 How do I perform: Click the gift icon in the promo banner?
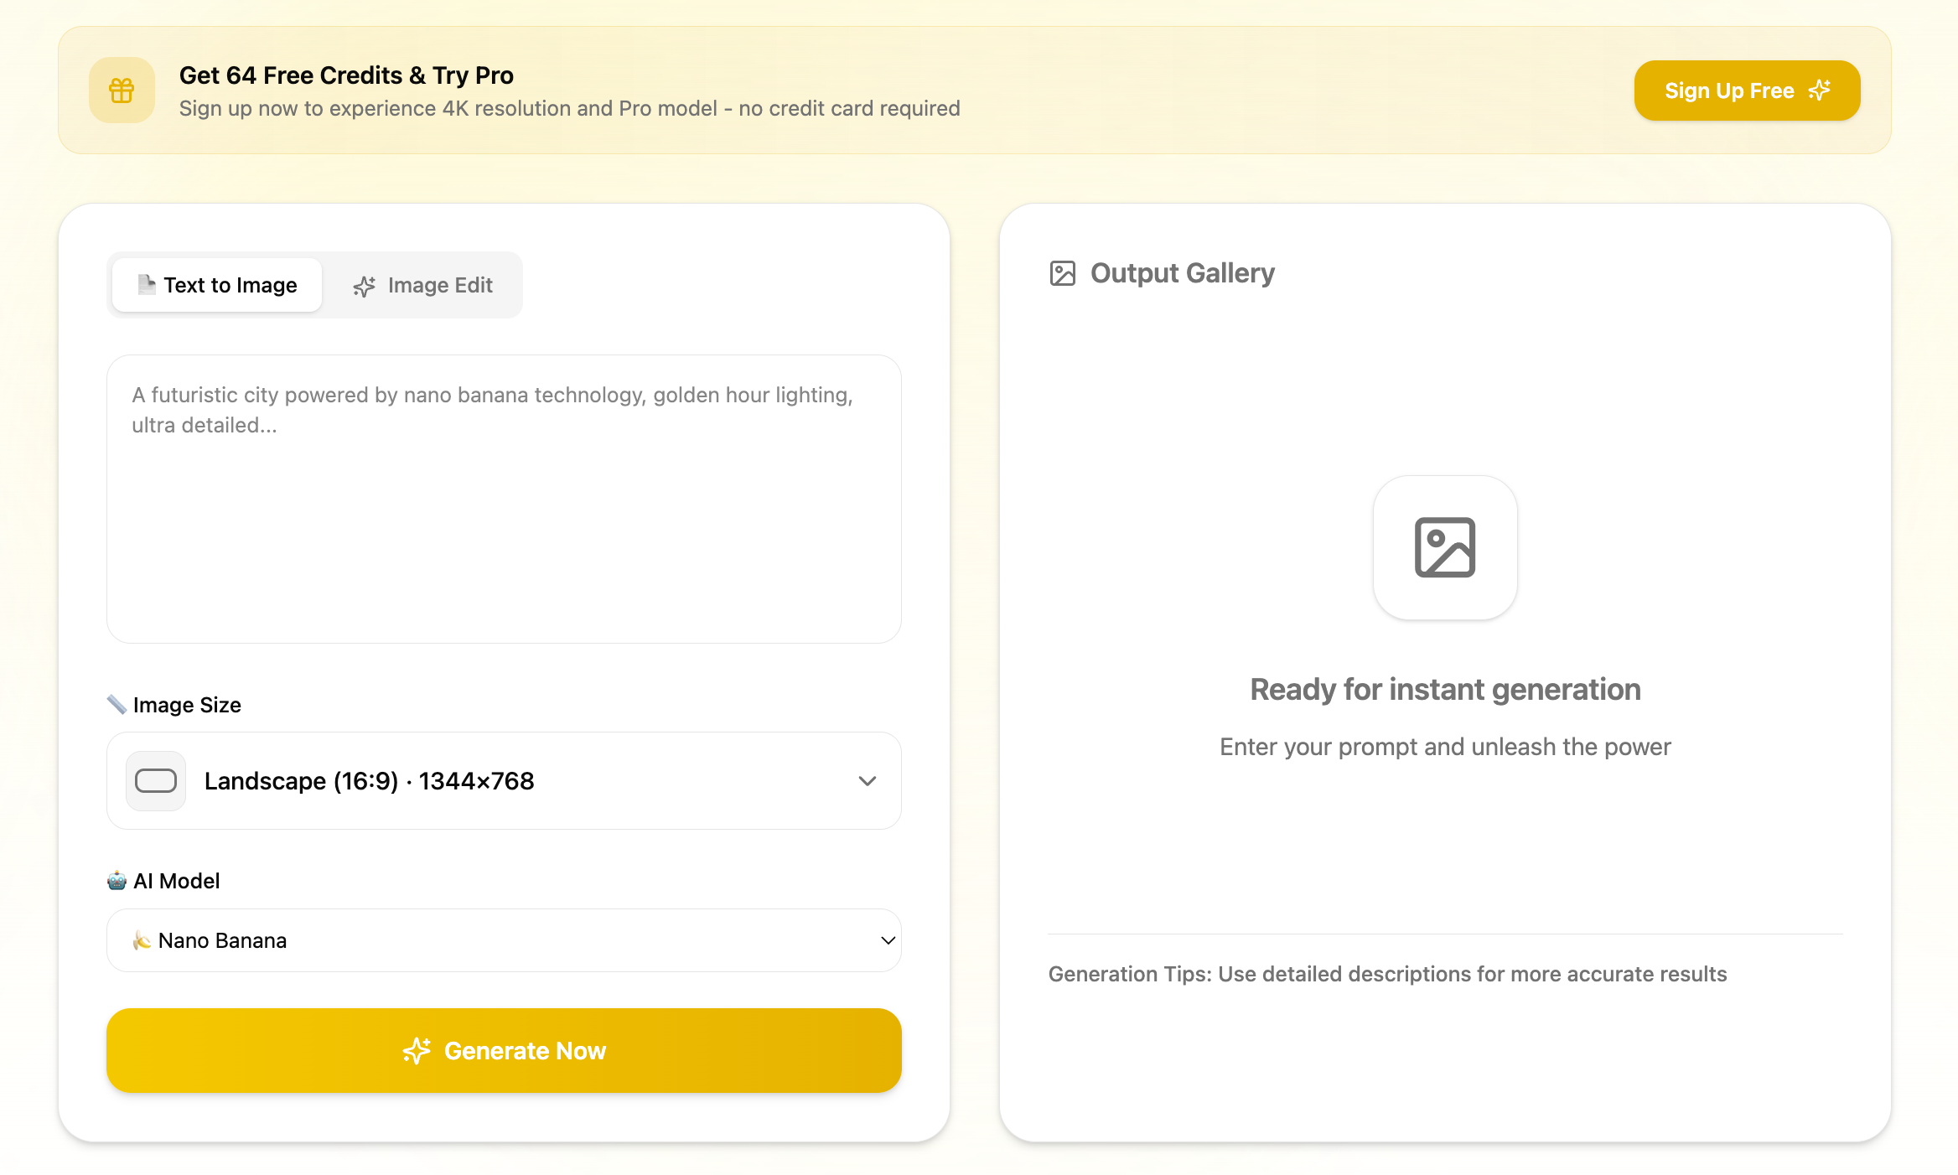(x=122, y=91)
